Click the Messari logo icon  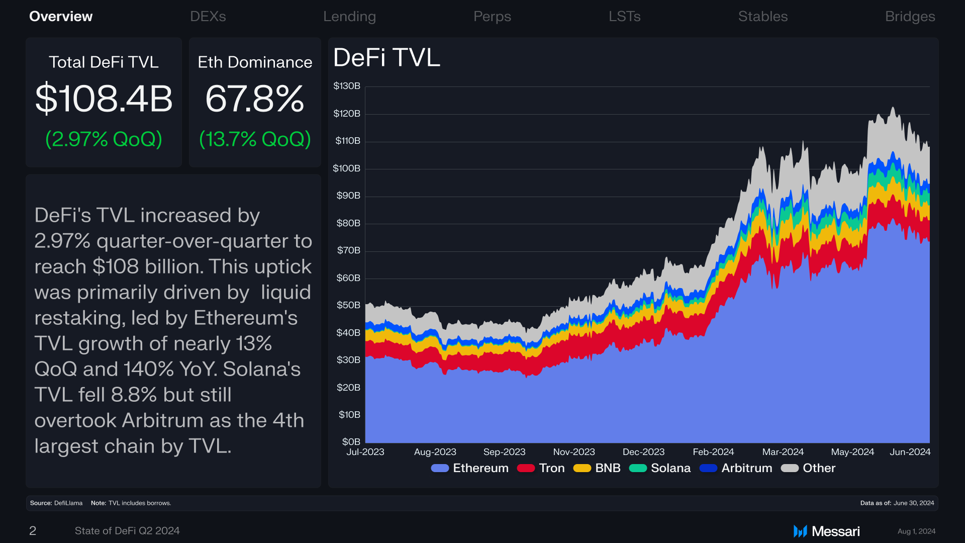800,531
